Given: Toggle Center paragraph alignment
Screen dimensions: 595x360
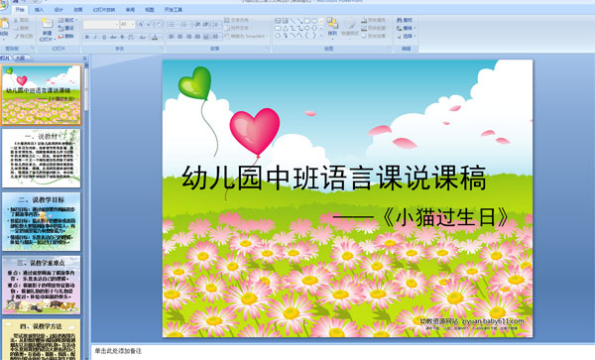Looking at the screenshot, I should click(179, 37).
